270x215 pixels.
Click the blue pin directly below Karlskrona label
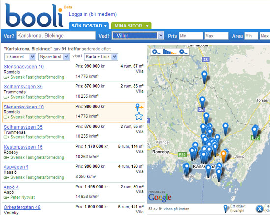208,171
